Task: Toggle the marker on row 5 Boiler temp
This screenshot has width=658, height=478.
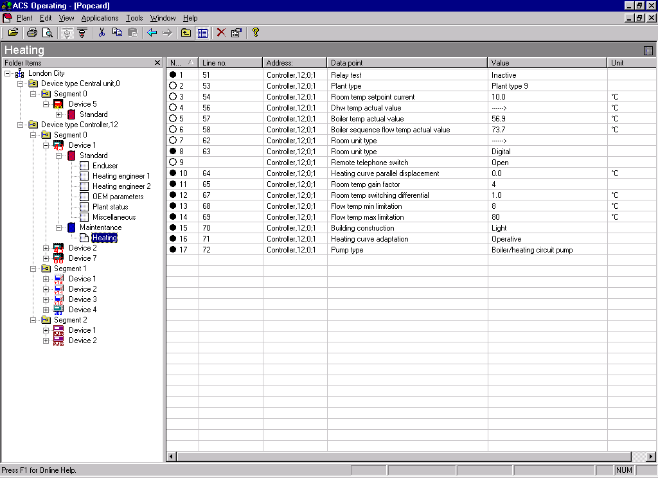Action: [x=172, y=118]
